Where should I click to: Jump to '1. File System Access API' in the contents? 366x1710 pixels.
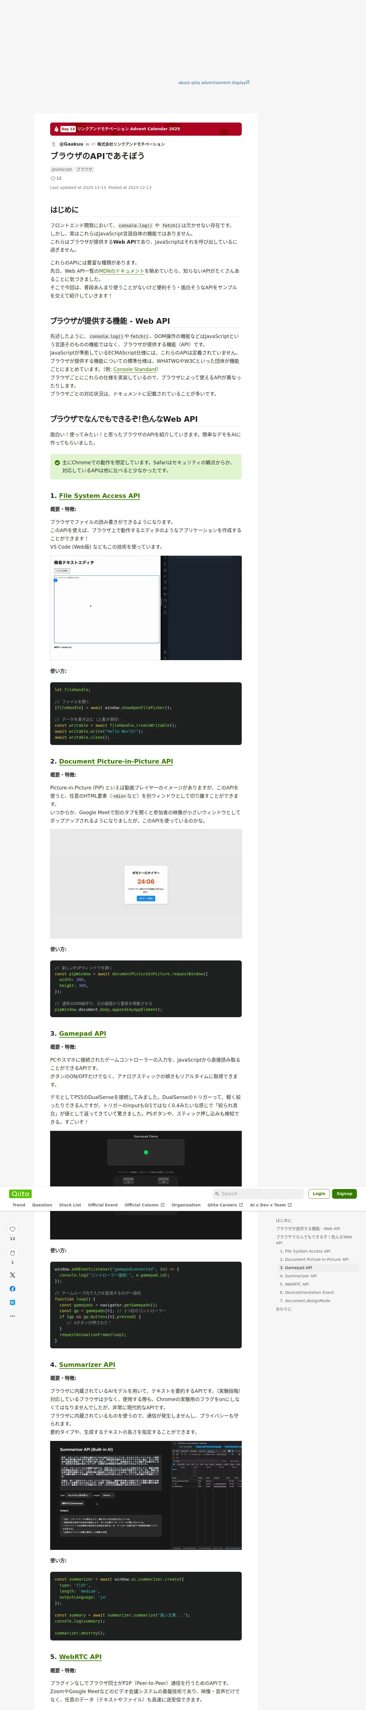[x=305, y=1251]
